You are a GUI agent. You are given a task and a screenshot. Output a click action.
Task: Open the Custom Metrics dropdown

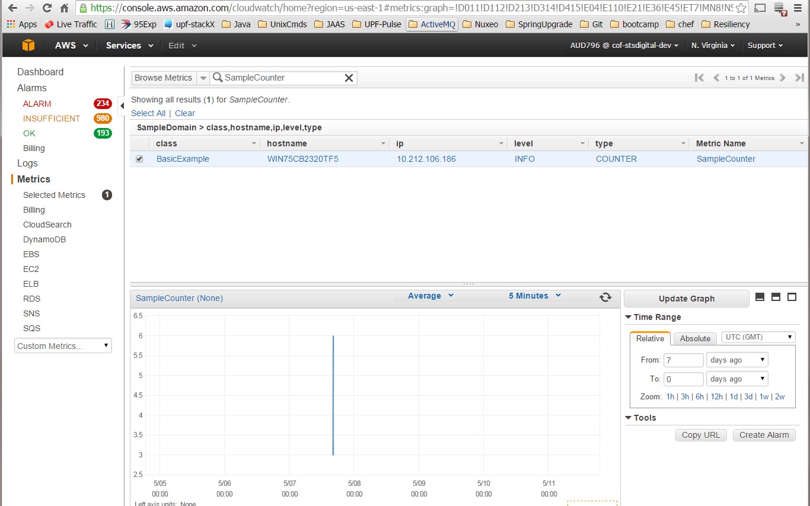(62, 345)
